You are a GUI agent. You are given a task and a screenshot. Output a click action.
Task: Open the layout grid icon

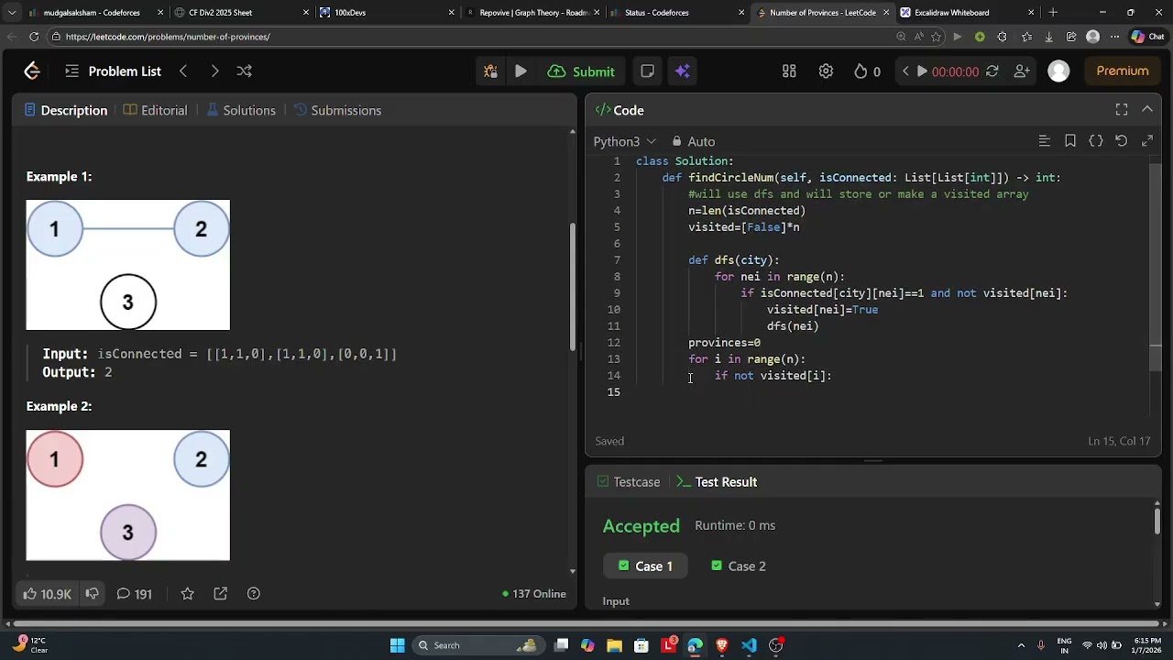click(789, 71)
